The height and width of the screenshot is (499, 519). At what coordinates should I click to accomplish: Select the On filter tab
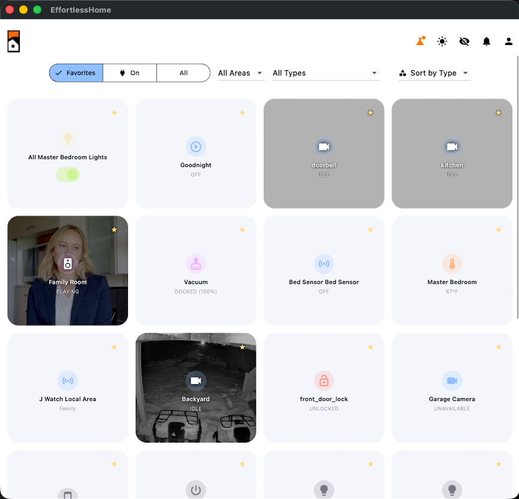(130, 73)
